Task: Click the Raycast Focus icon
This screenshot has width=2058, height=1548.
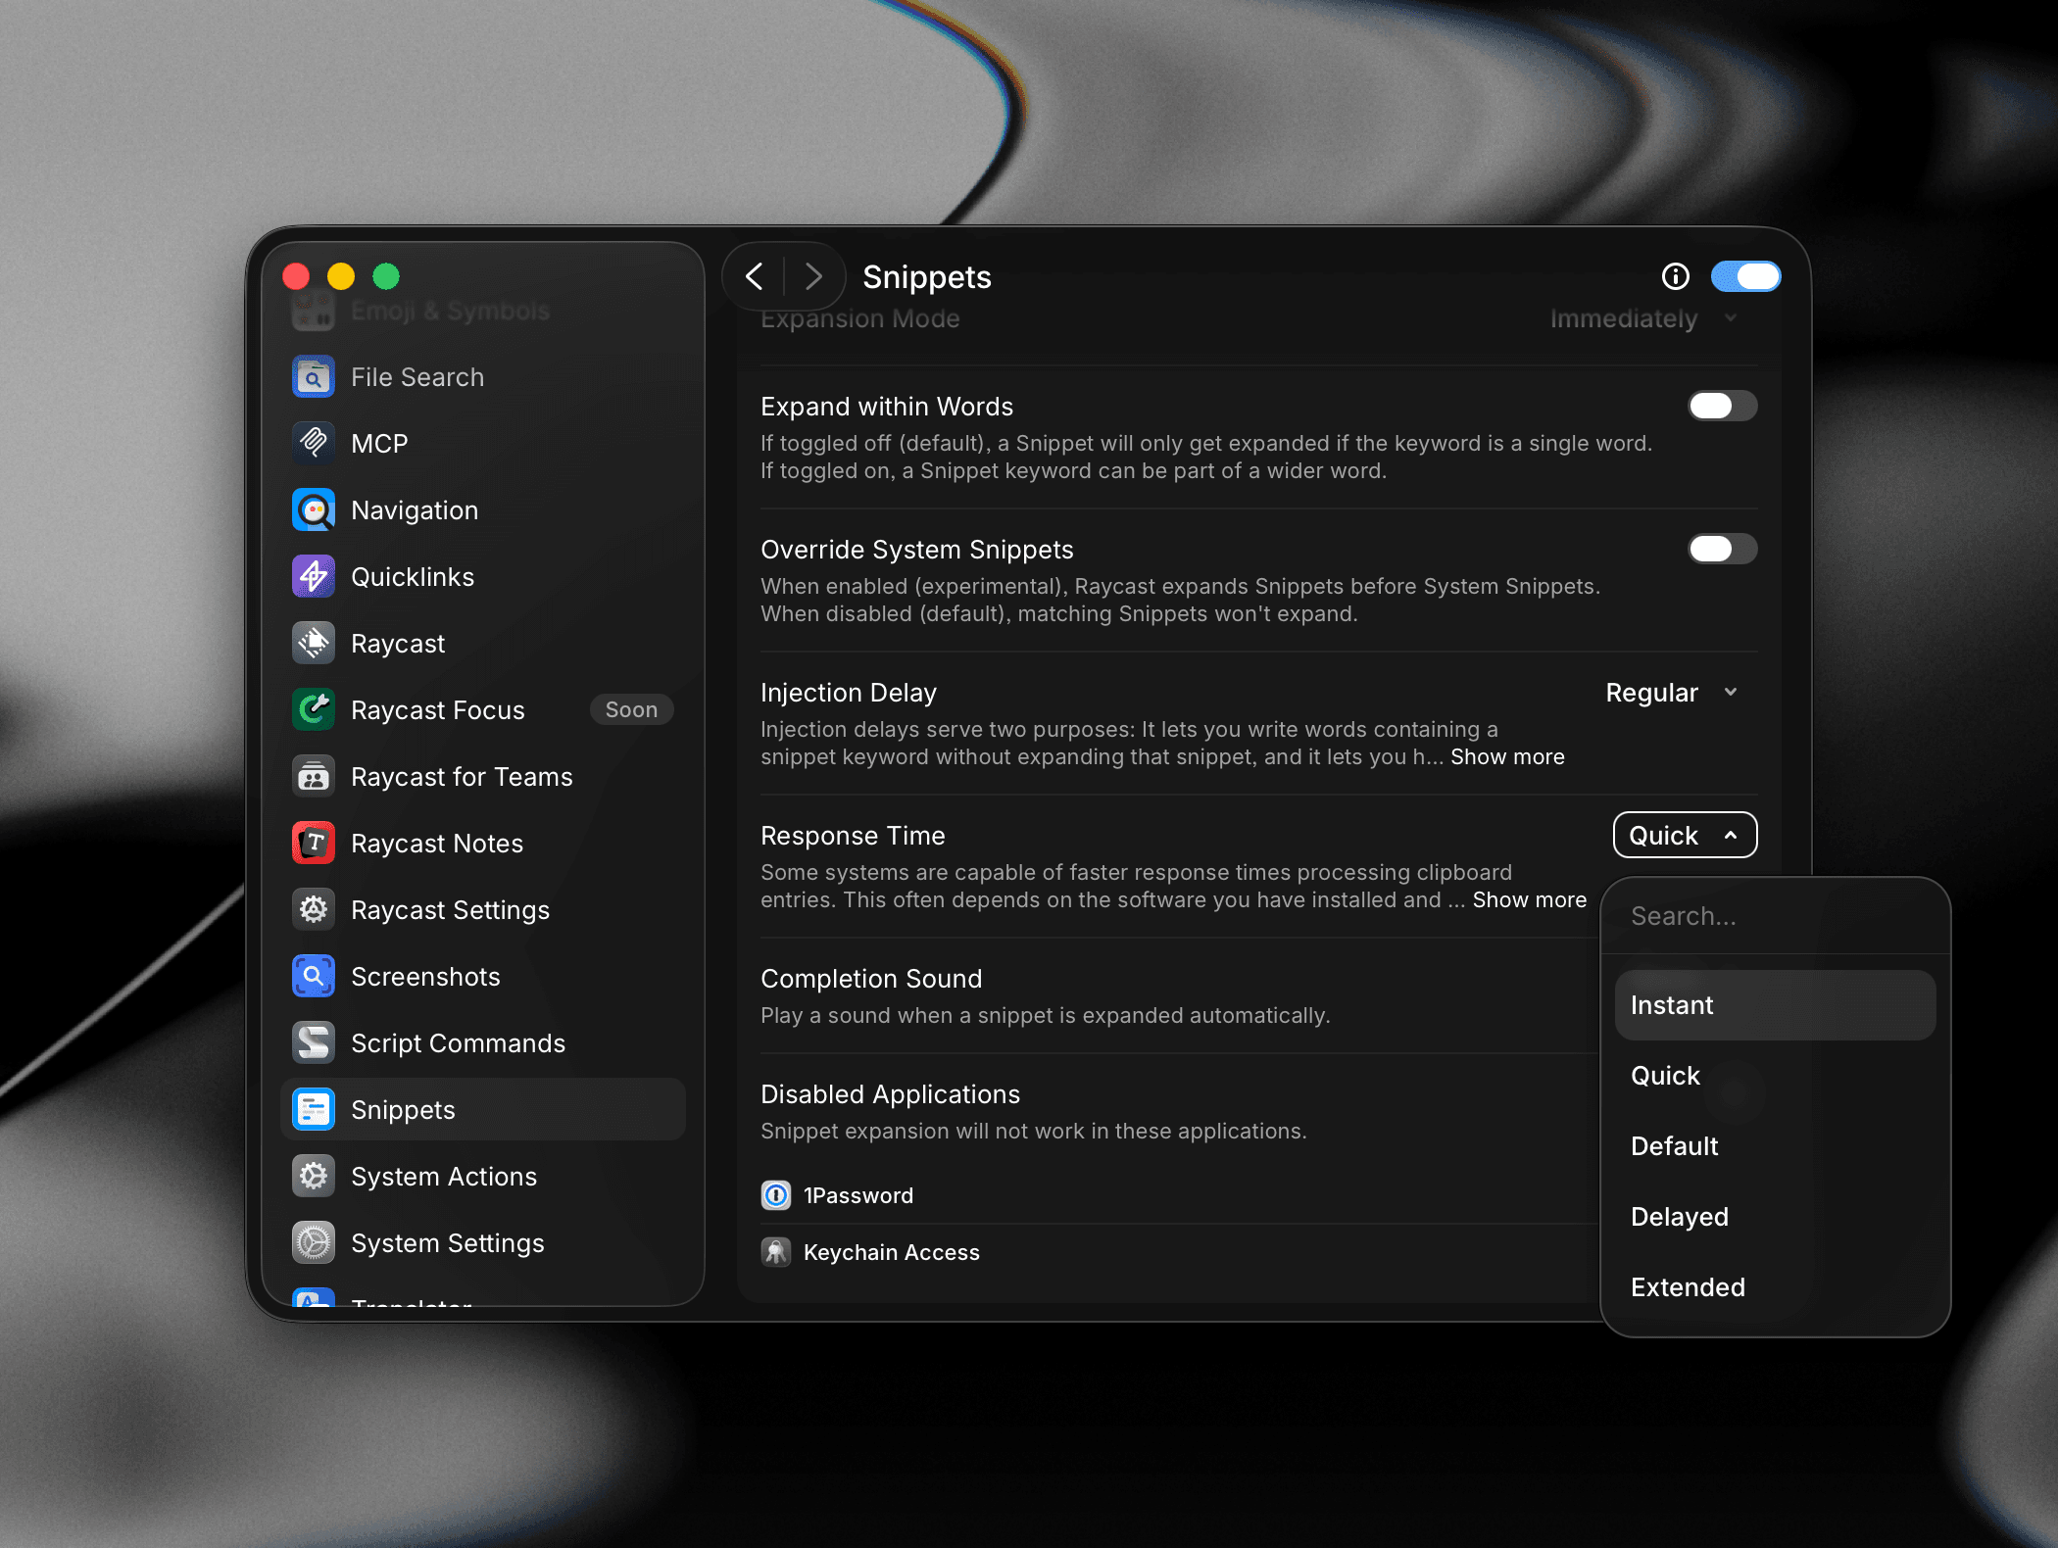Action: [x=314, y=710]
